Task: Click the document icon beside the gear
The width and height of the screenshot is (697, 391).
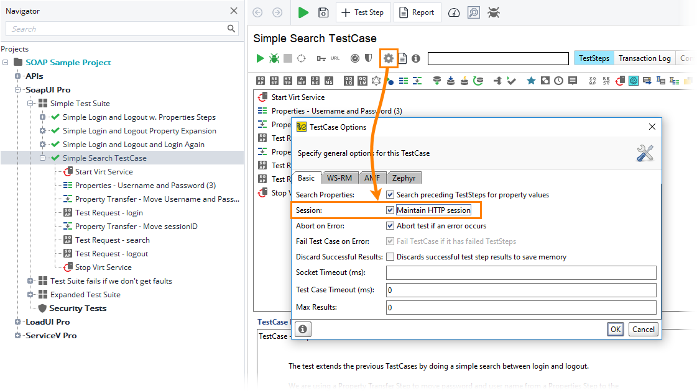Action: [402, 58]
